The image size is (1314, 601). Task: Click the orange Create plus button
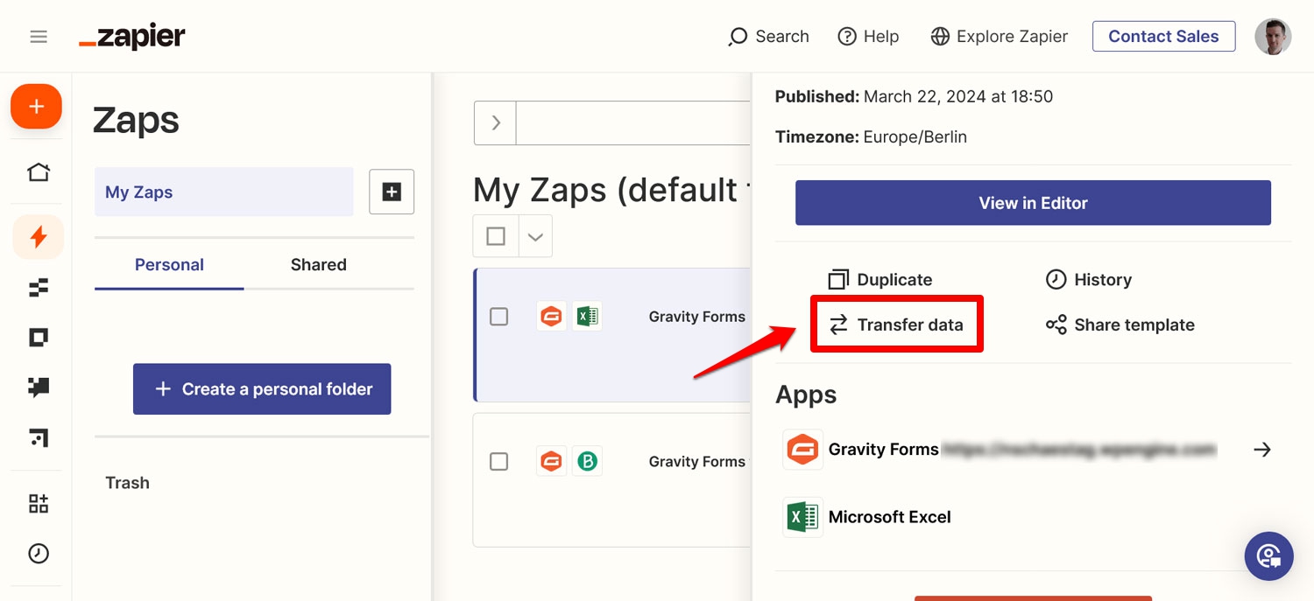point(36,107)
